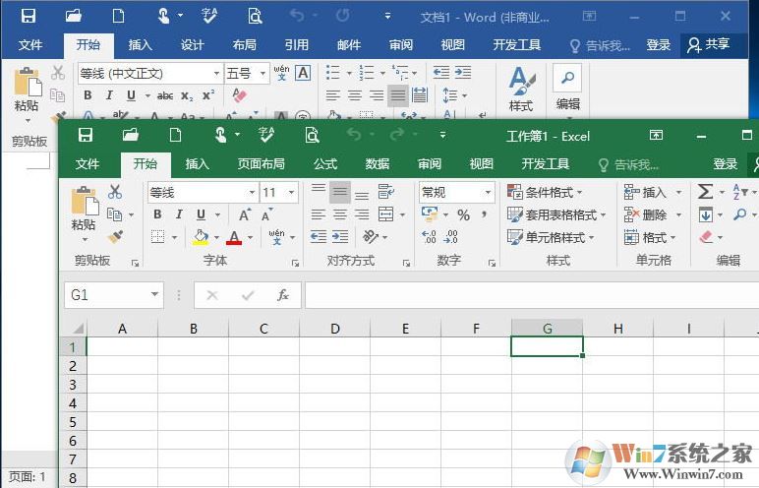759x488 pixels.
Task: Open Excel 文件 tab
Action: pos(88,164)
